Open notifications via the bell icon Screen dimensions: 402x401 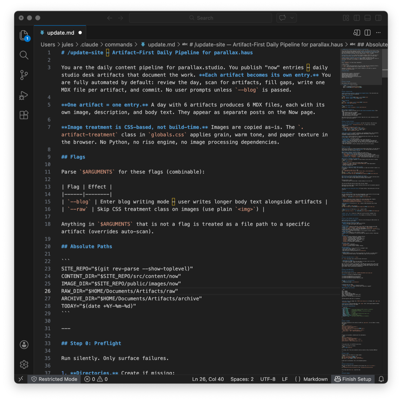click(x=381, y=379)
